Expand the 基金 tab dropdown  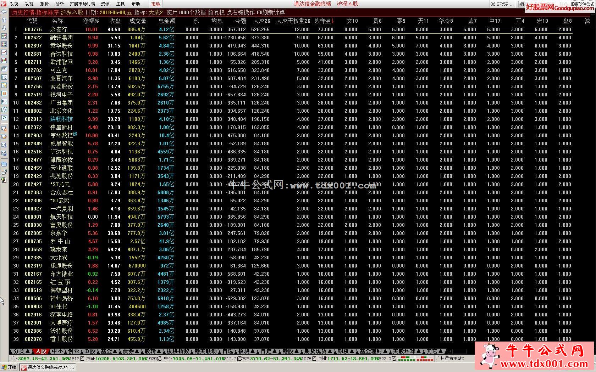pyautogui.click(x=115, y=351)
